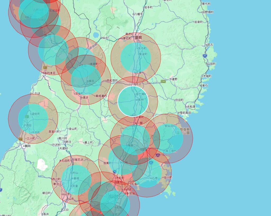This screenshot has height=216, width=271.
Task: Click the purple 45 shield above 南三陸町
Action: coord(158,155)
